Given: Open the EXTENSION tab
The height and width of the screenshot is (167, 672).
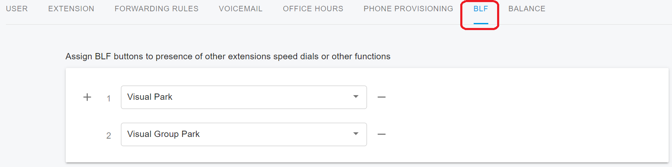Looking at the screenshot, I should click(71, 9).
